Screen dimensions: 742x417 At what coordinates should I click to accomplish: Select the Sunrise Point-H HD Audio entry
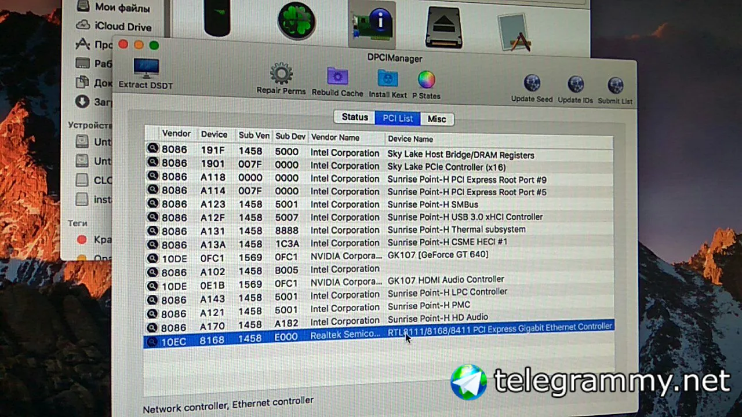click(379, 322)
